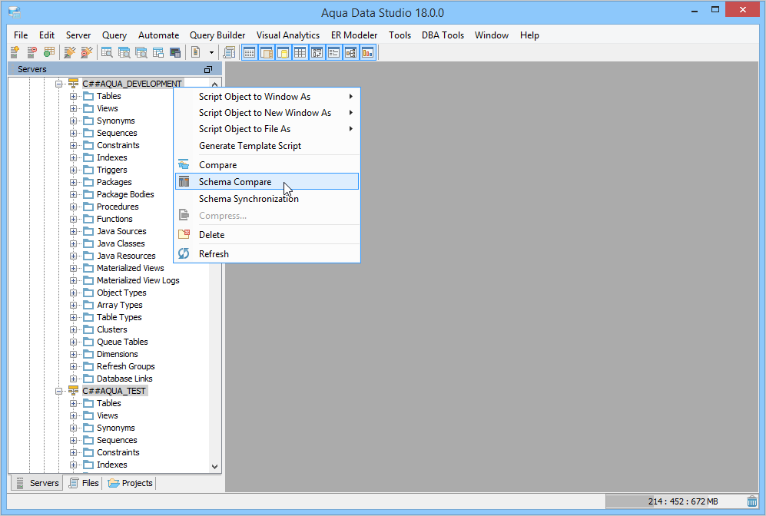Switch to the Files tab
766x516 pixels.
point(84,483)
